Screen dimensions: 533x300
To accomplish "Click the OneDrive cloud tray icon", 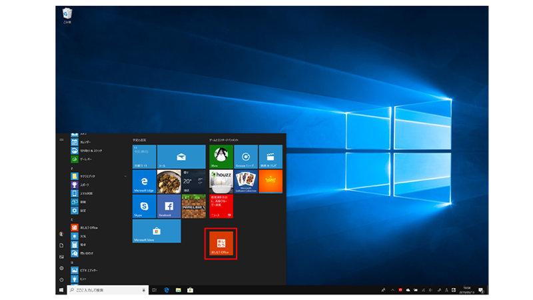I will tap(408, 290).
